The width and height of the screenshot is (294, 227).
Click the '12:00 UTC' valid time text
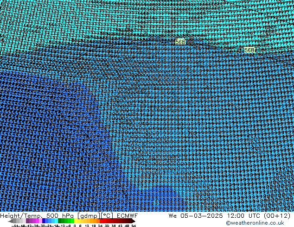point(243,216)
